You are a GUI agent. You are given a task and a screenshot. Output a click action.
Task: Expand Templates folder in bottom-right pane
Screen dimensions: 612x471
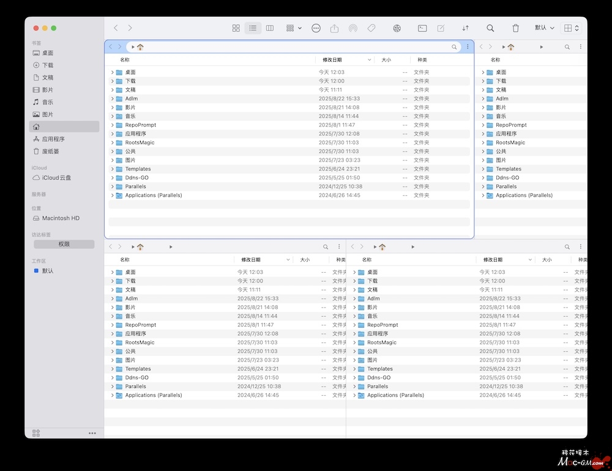354,369
